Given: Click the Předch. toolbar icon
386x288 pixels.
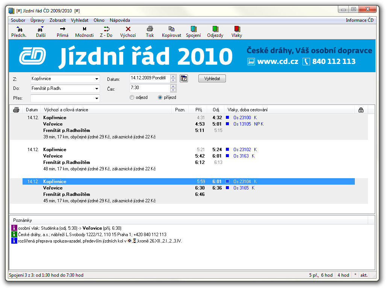Looking at the screenshot, I should pos(19,29).
